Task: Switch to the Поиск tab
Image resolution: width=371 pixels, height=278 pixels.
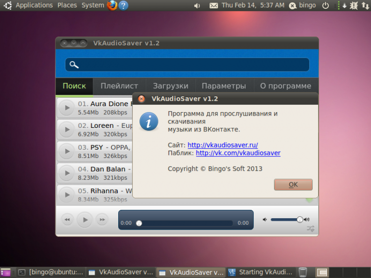Action: coord(74,86)
